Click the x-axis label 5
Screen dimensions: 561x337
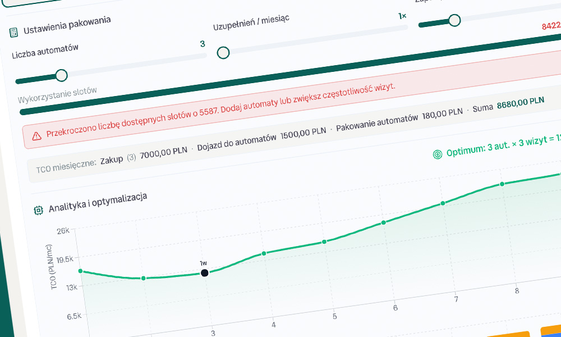(334, 316)
